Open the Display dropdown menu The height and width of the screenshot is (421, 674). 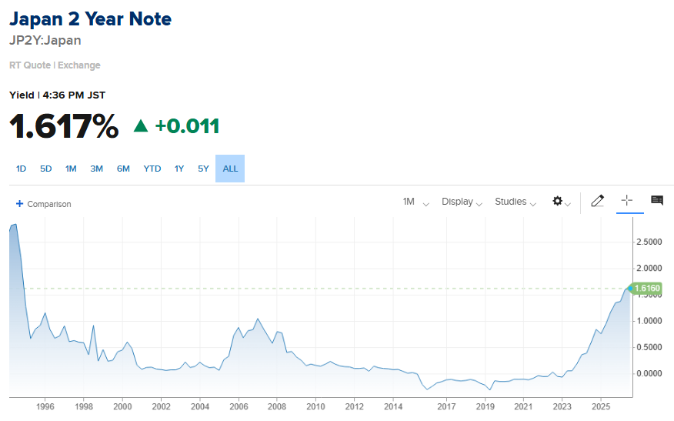tap(462, 202)
